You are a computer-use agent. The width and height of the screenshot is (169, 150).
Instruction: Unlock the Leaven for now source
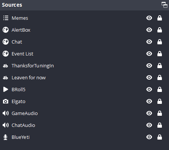(x=160, y=77)
